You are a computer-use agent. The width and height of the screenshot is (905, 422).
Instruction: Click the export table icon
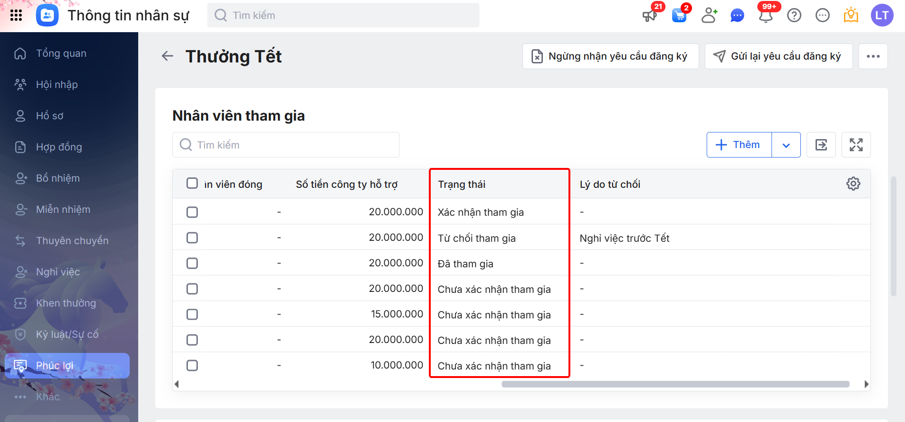tap(821, 145)
